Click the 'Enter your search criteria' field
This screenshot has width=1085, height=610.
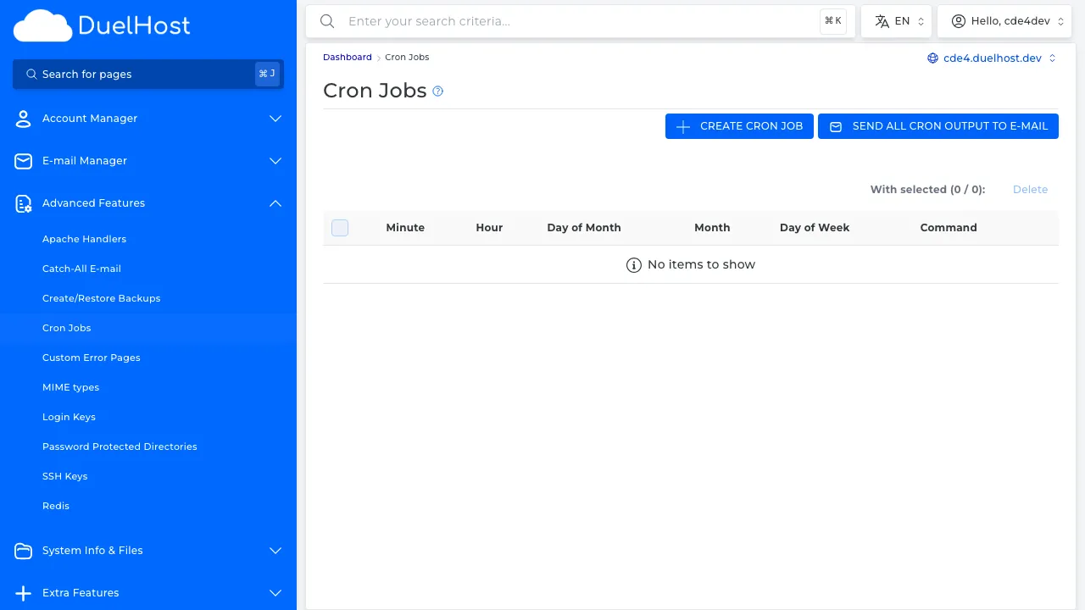click(x=509, y=21)
